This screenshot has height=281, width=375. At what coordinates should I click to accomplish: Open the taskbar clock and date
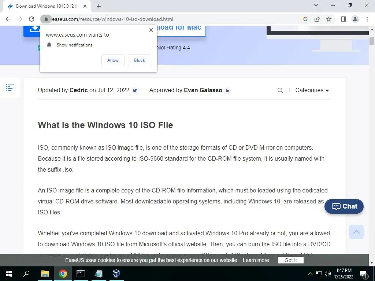click(x=344, y=274)
